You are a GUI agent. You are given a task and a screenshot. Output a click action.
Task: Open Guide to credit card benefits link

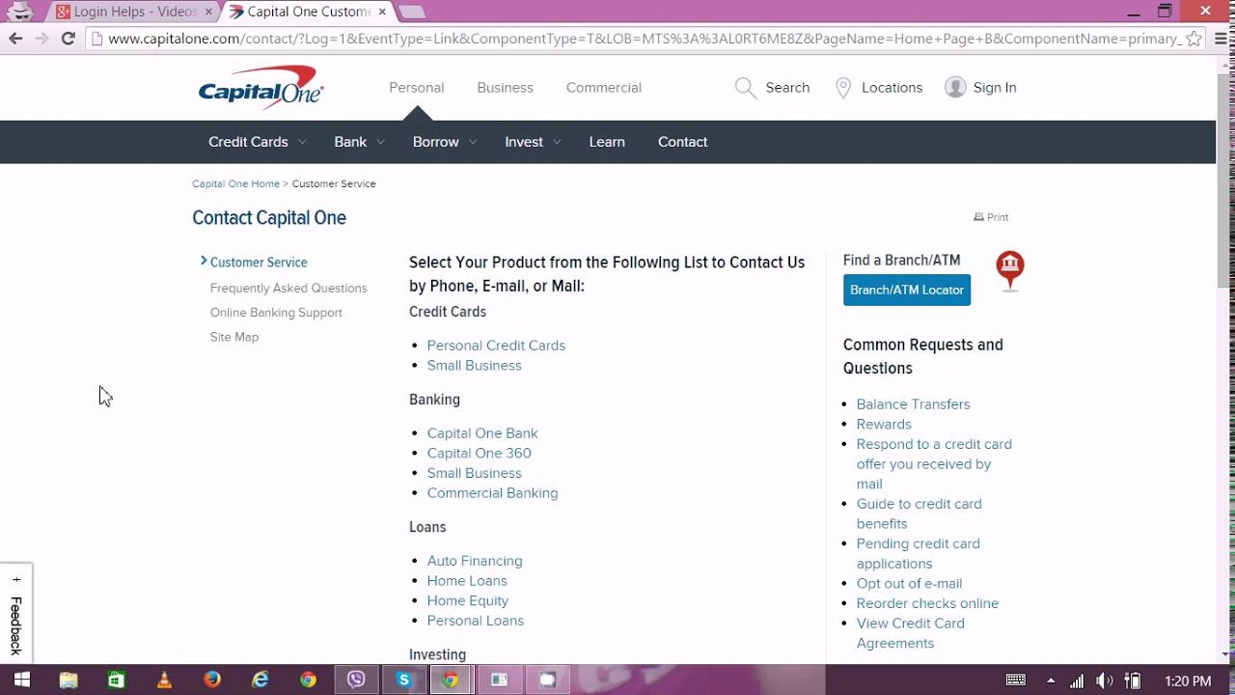919,514
